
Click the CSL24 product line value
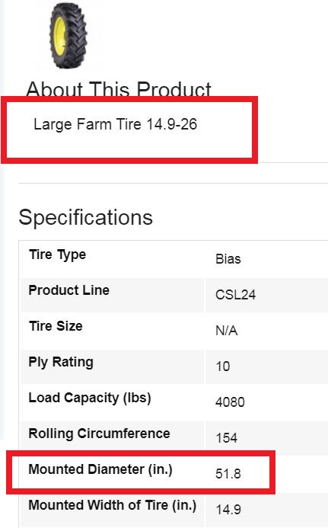tap(235, 295)
